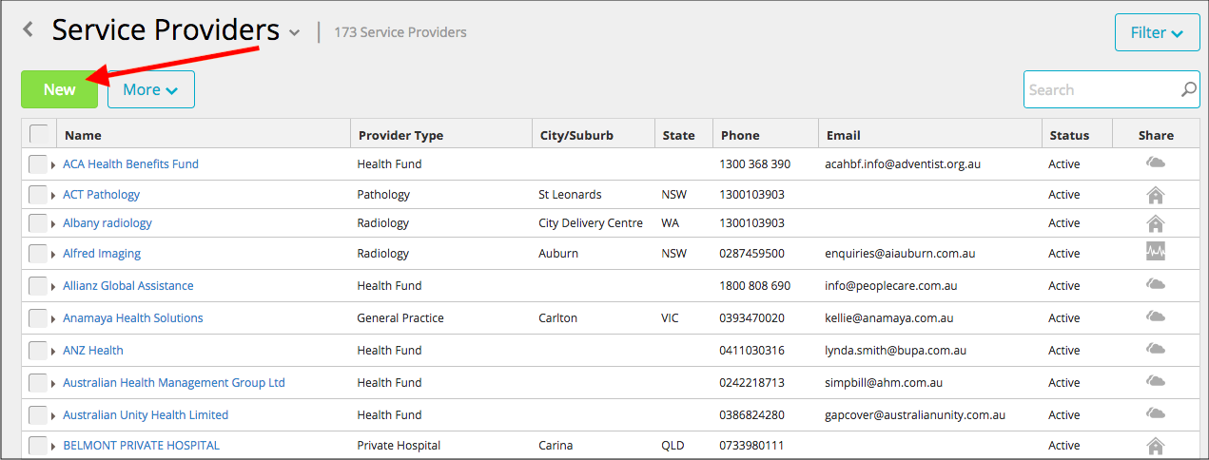Viewport: 1209px width, 460px height.
Task: Select ACT Pathology row checkbox
Action: tap(38, 195)
